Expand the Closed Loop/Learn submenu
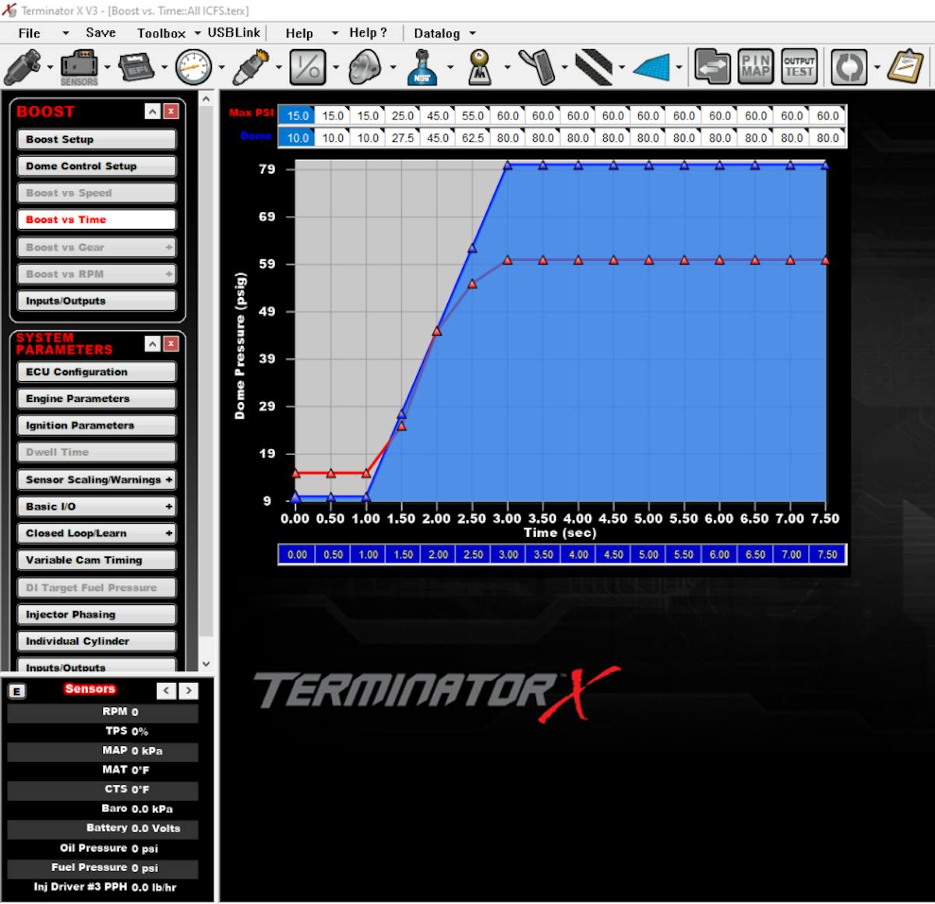 pyautogui.click(x=168, y=533)
